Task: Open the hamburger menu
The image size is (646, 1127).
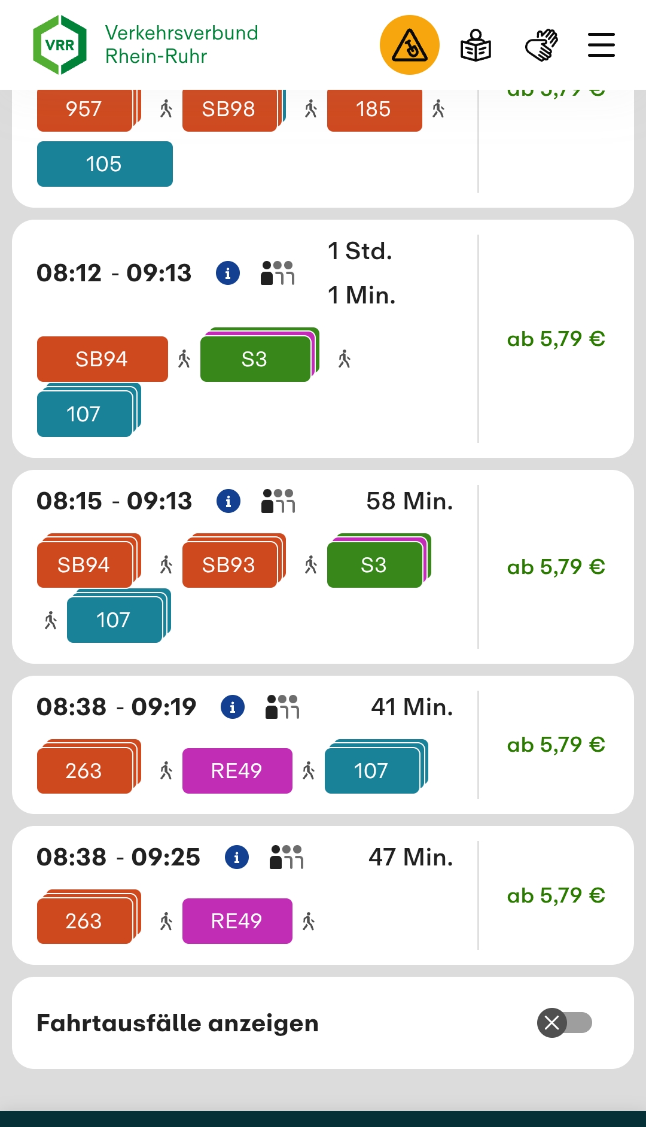Action: [x=601, y=45]
